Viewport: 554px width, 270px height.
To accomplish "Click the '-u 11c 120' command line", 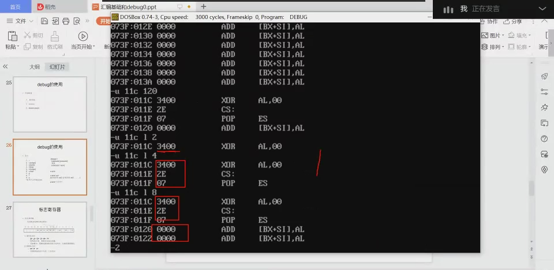I will coord(133,91).
